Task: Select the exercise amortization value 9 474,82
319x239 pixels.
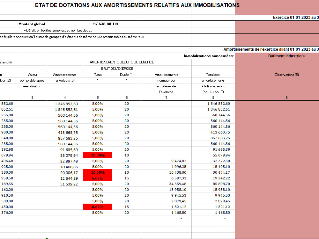Action: click(179, 161)
